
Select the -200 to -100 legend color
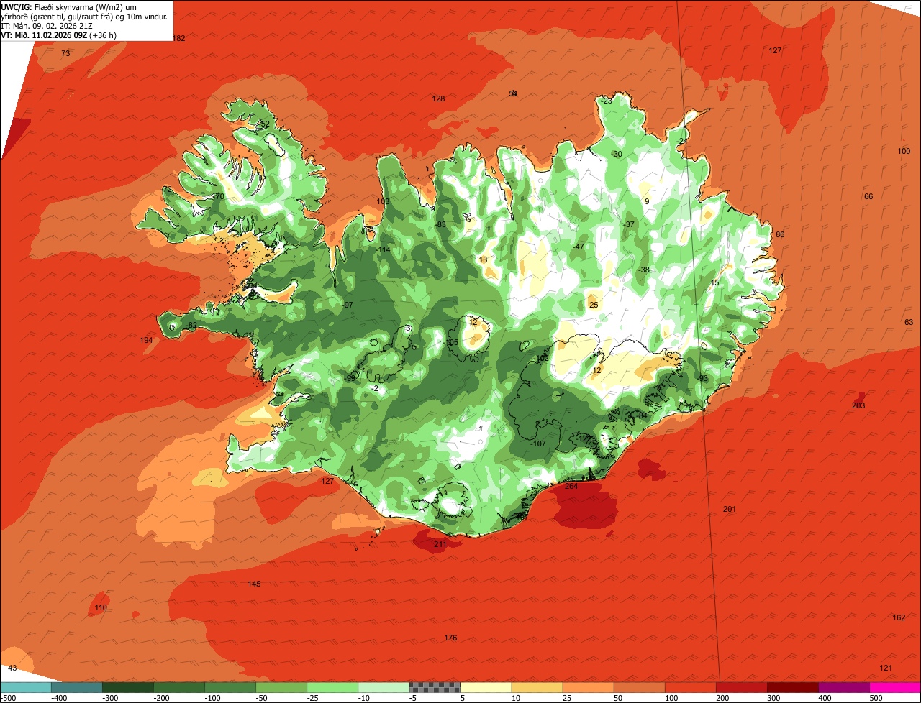pos(179,687)
